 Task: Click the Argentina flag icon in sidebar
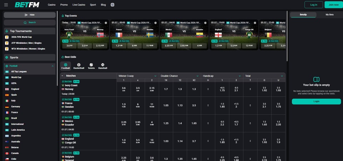7,136
